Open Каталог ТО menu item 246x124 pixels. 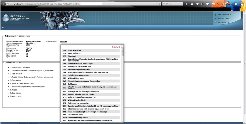(x=223, y=22)
